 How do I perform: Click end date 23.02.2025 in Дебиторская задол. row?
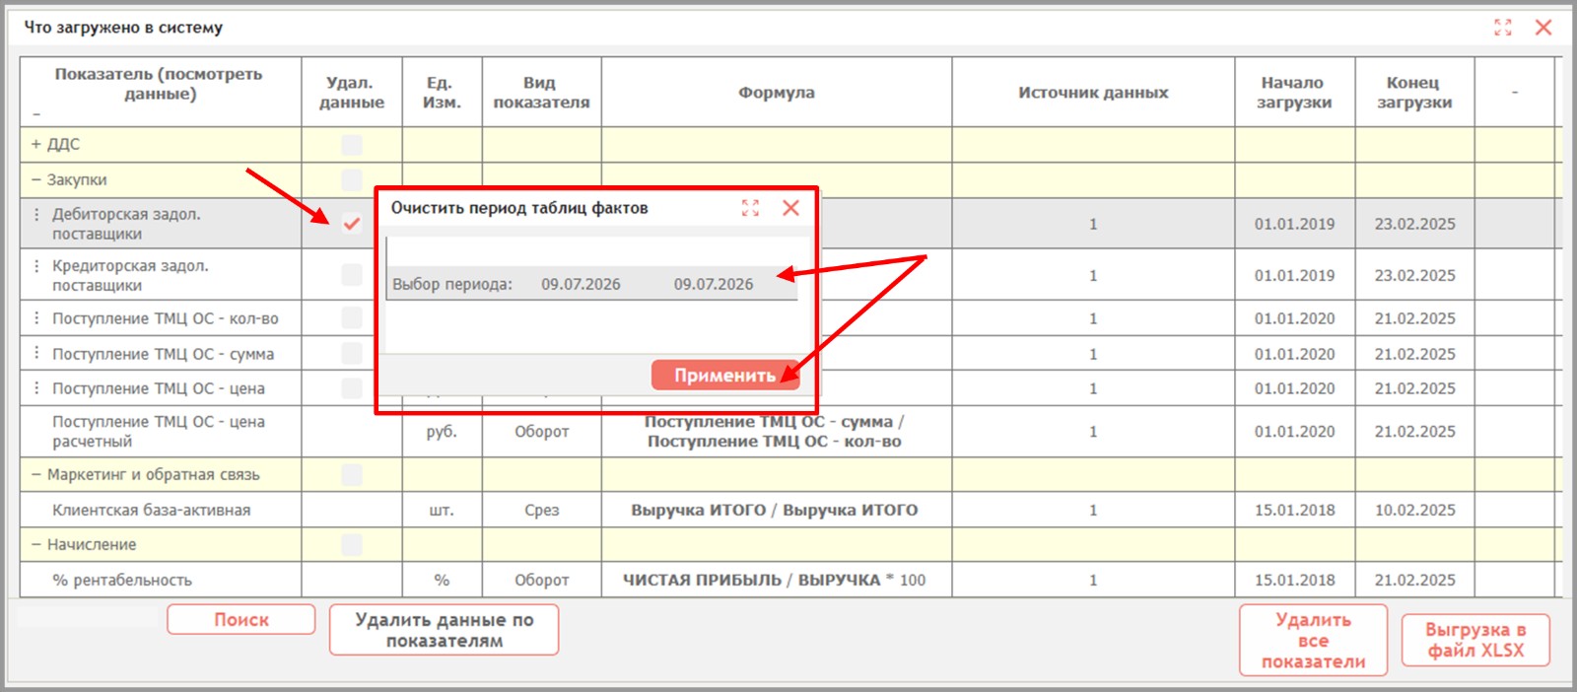[1414, 224]
